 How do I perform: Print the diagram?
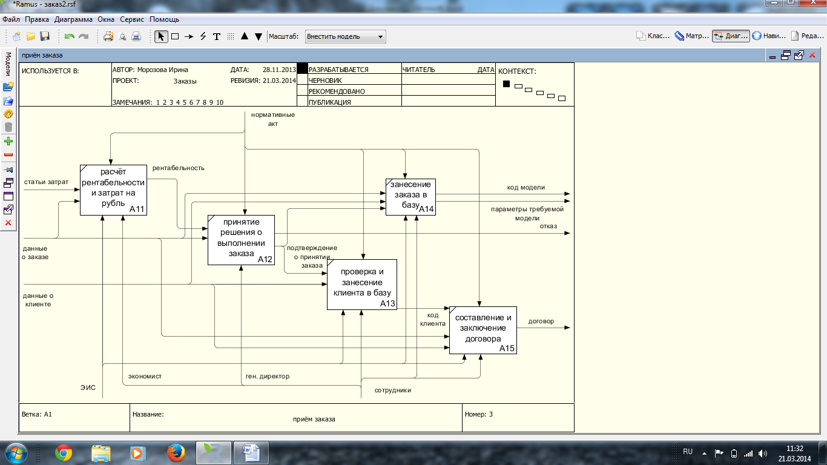click(136, 36)
